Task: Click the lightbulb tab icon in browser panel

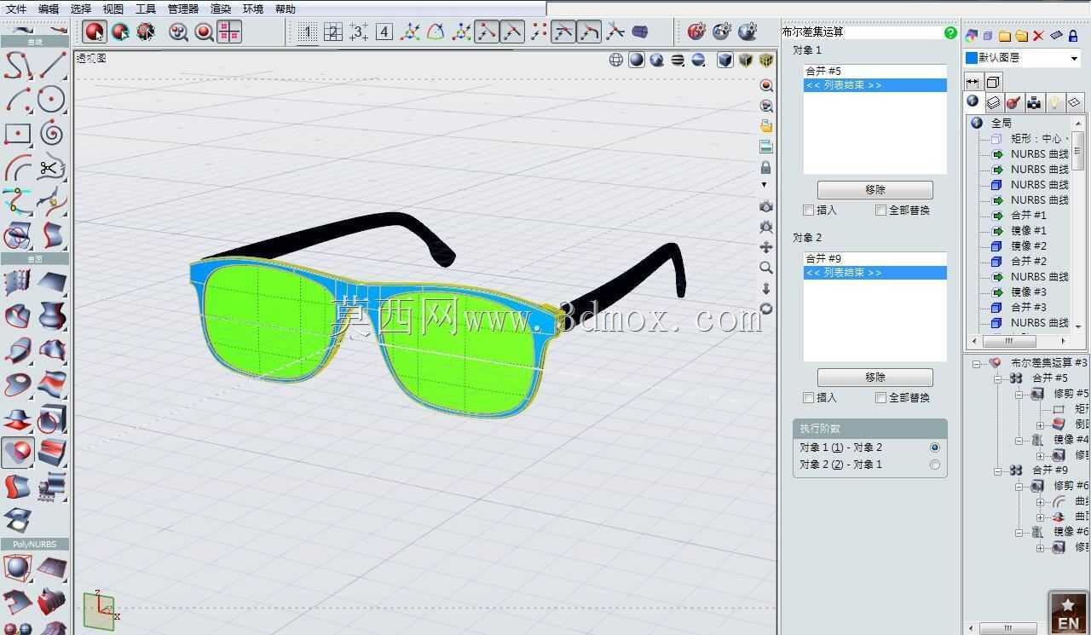Action: point(1054,102)
